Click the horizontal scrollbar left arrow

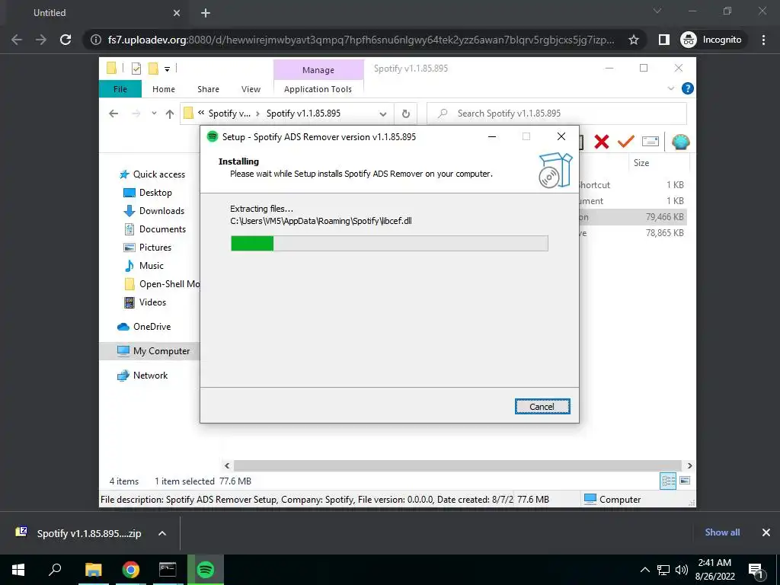(227, 465)
